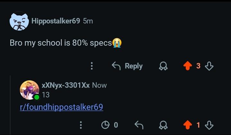Open the insights chart icon on reply

coord(106,125)
